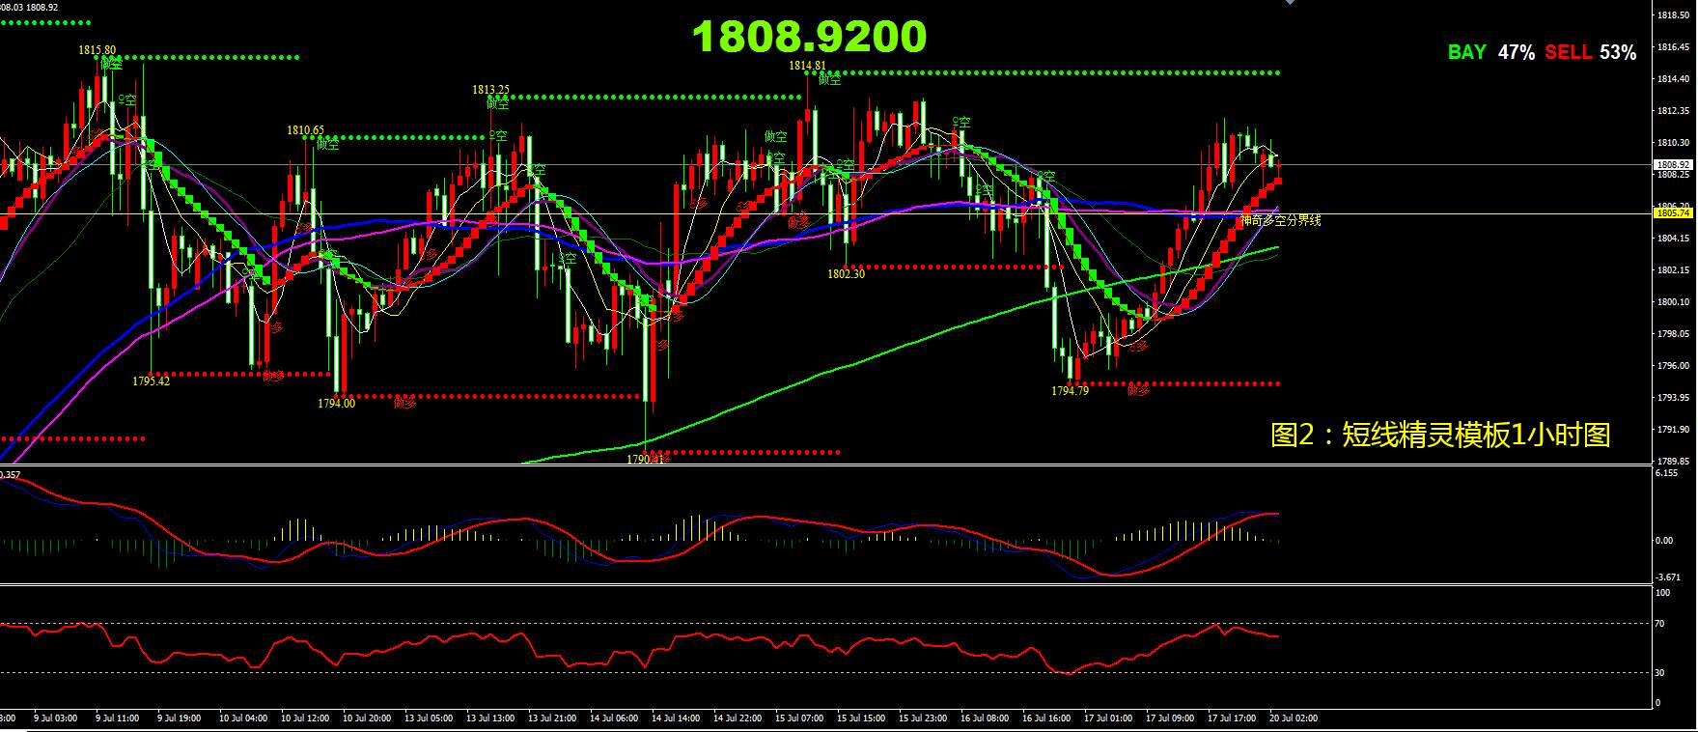Click the 70 overbought level label
The image size is (1698, 732).
pyautogui.click(x=1660, y=625)
